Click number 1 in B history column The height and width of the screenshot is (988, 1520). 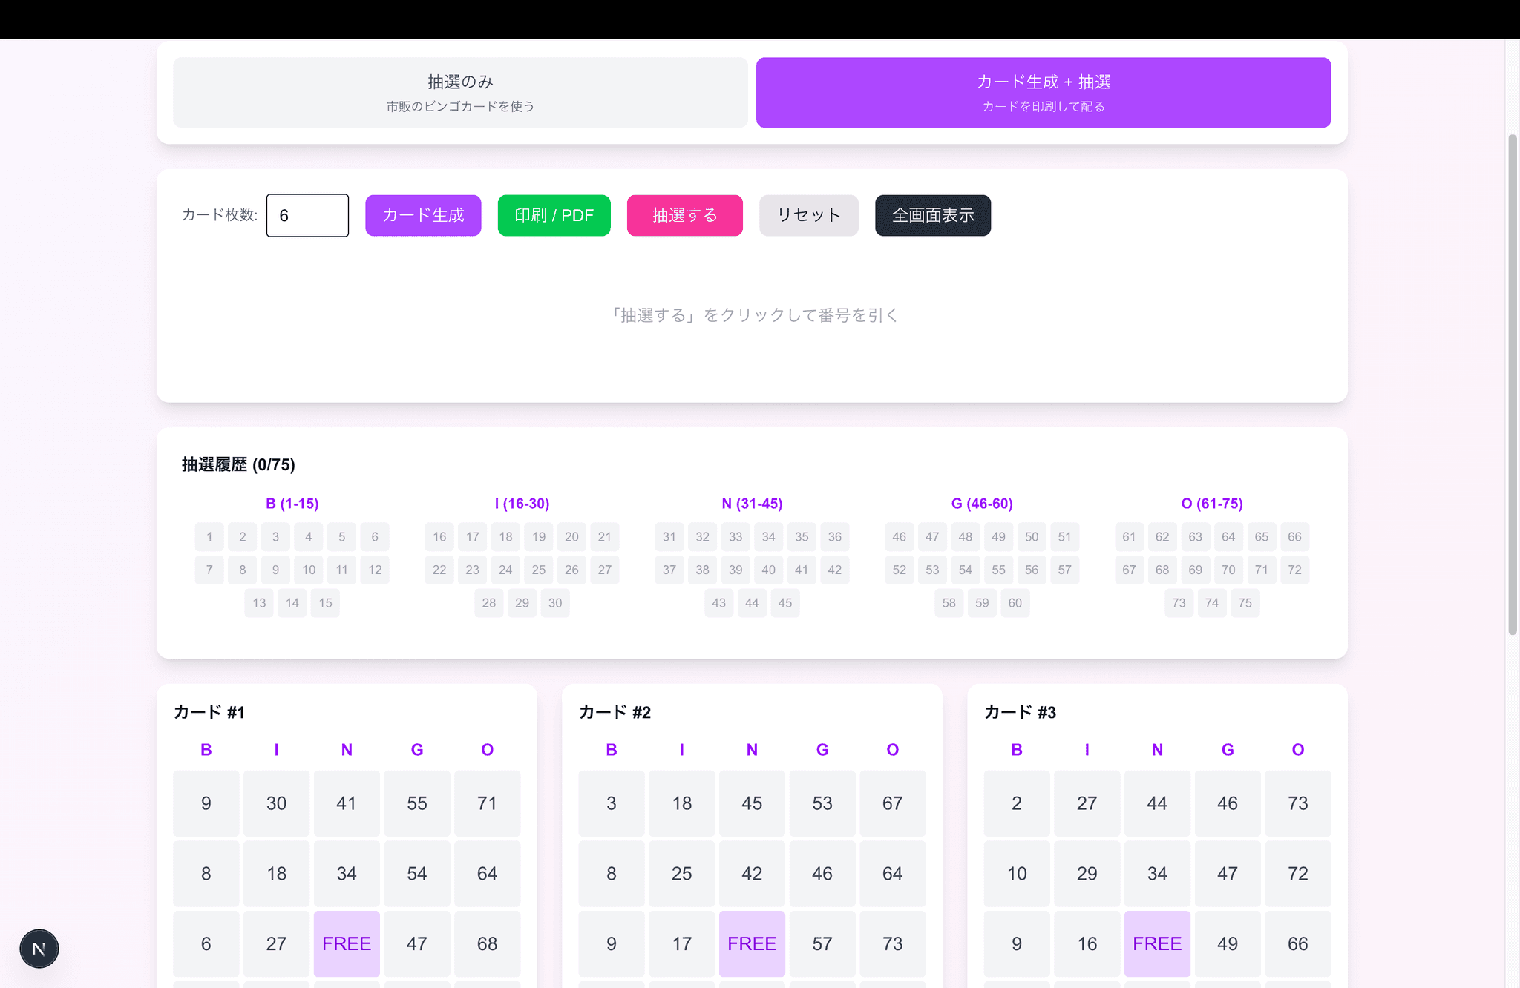click(x=209, y=536)
